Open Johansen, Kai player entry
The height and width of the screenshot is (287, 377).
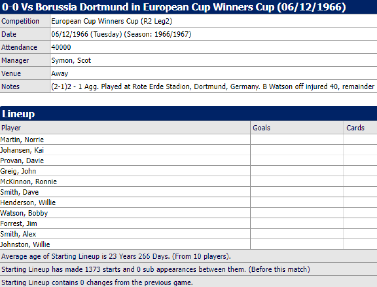coord(22,150)
